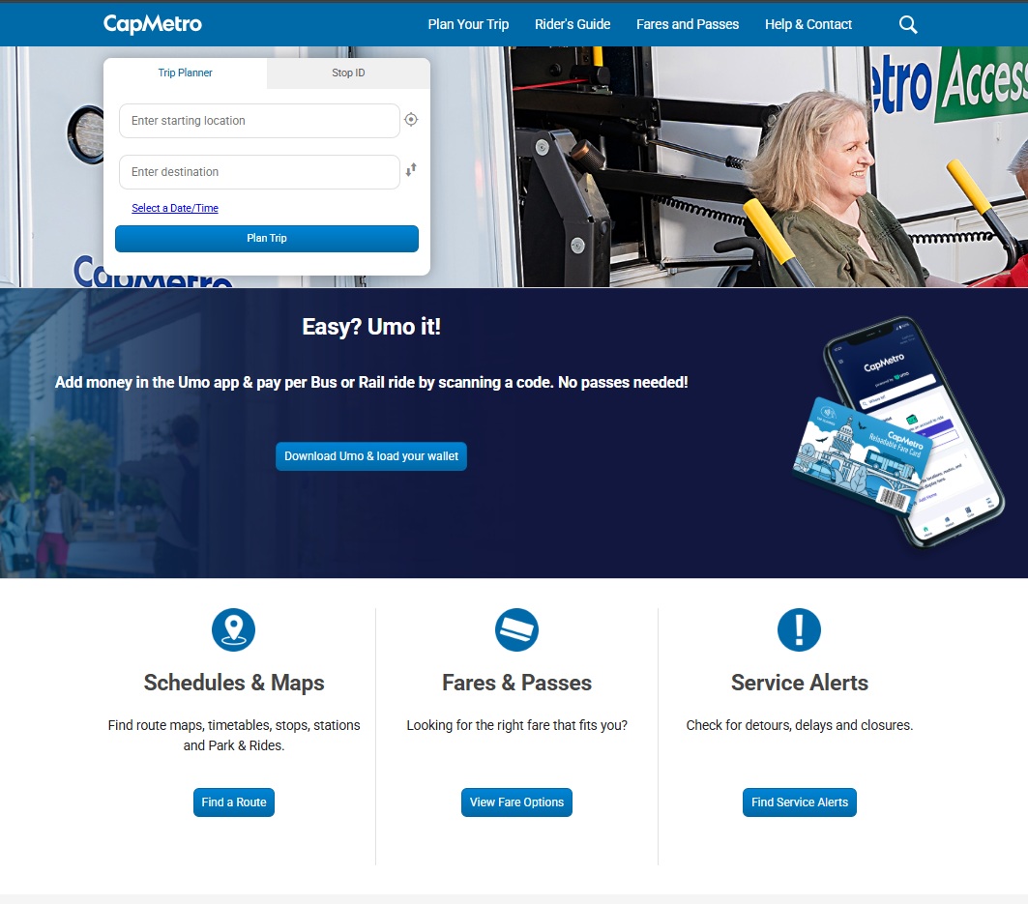The height and width of the screenshot is (904, 1028).
Task: Open the search magnifier icon
Action: [908, 24]
